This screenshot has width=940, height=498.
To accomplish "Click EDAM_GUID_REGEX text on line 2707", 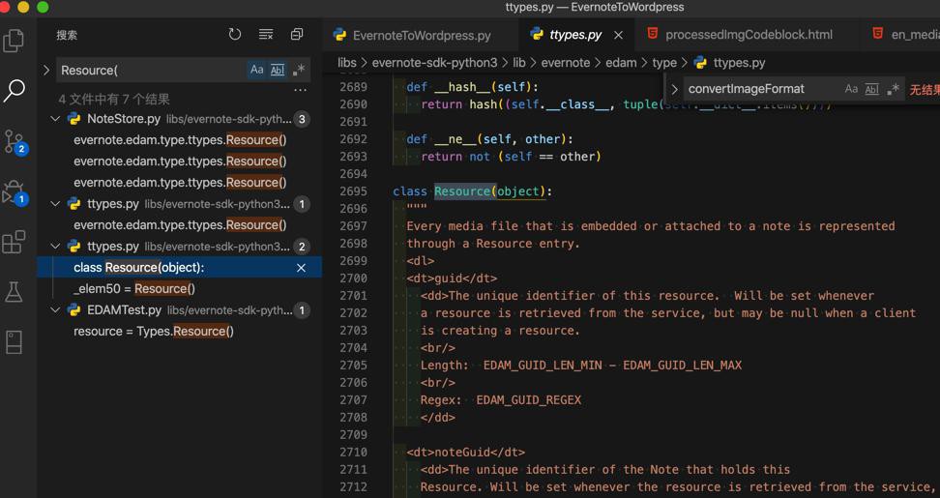I will [529, 399].
